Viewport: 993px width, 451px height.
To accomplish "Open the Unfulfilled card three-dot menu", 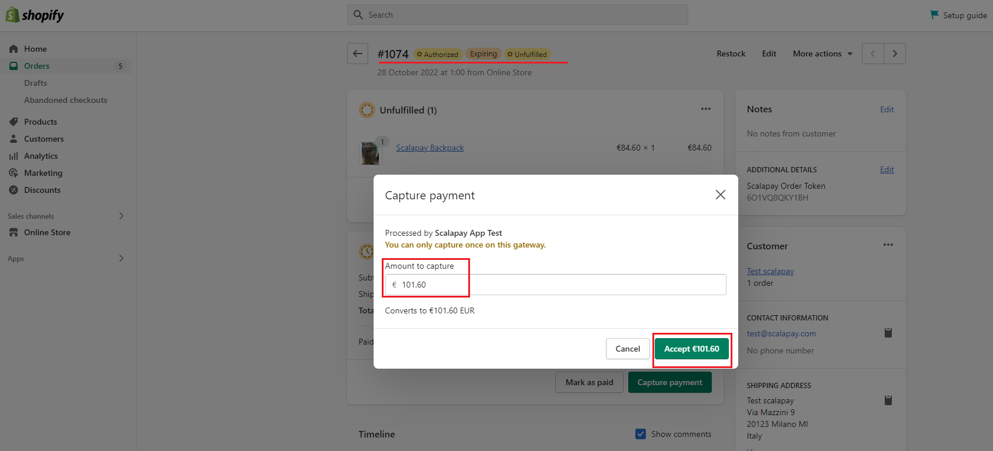I will coord(706,109).
